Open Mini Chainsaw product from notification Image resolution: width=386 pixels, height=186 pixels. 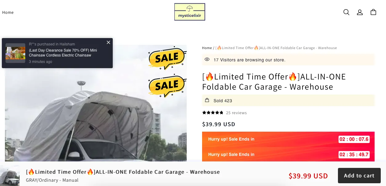coord(63,53)
